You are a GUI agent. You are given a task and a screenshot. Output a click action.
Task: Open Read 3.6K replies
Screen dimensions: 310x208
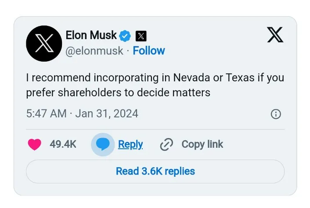tap(155, 171)
